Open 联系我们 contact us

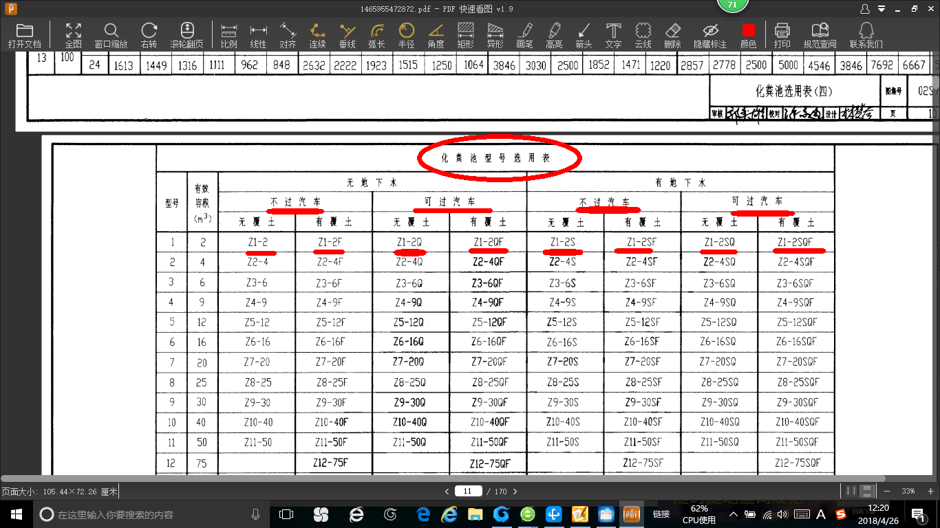tap(866, 36)
